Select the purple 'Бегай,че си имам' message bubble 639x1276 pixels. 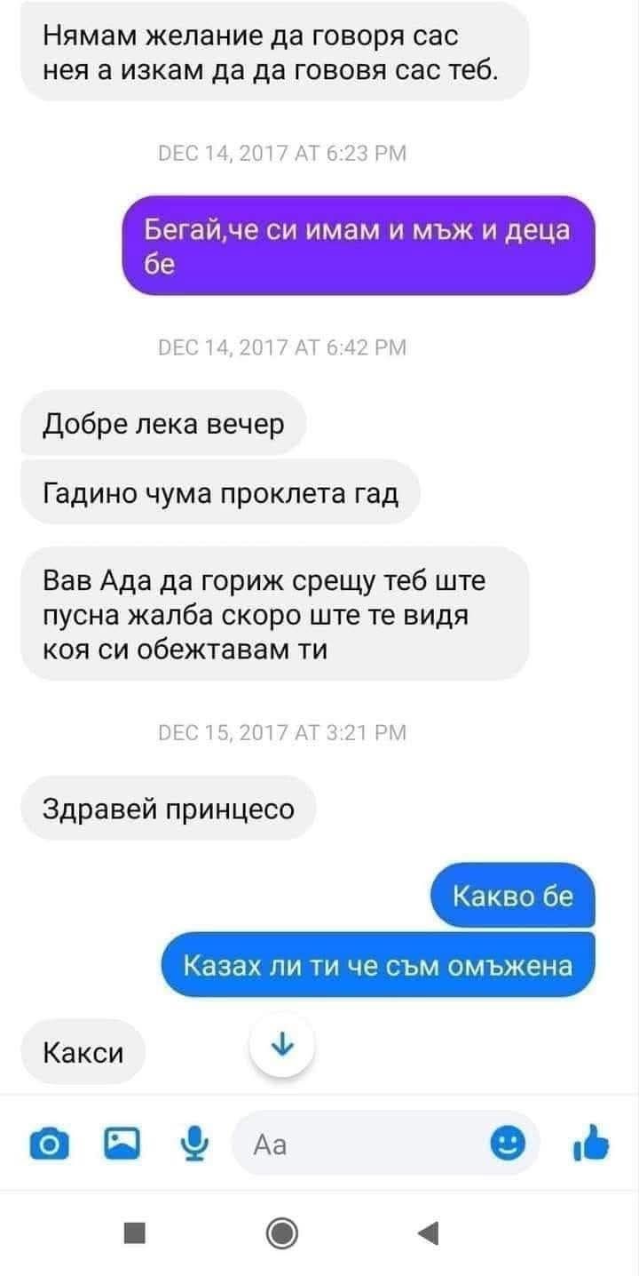click(x=358, y=245)
